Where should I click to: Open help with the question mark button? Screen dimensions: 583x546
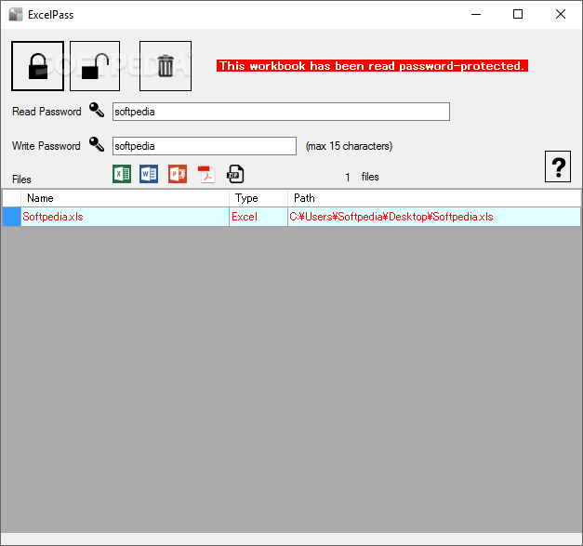click(x=558, y=166)
